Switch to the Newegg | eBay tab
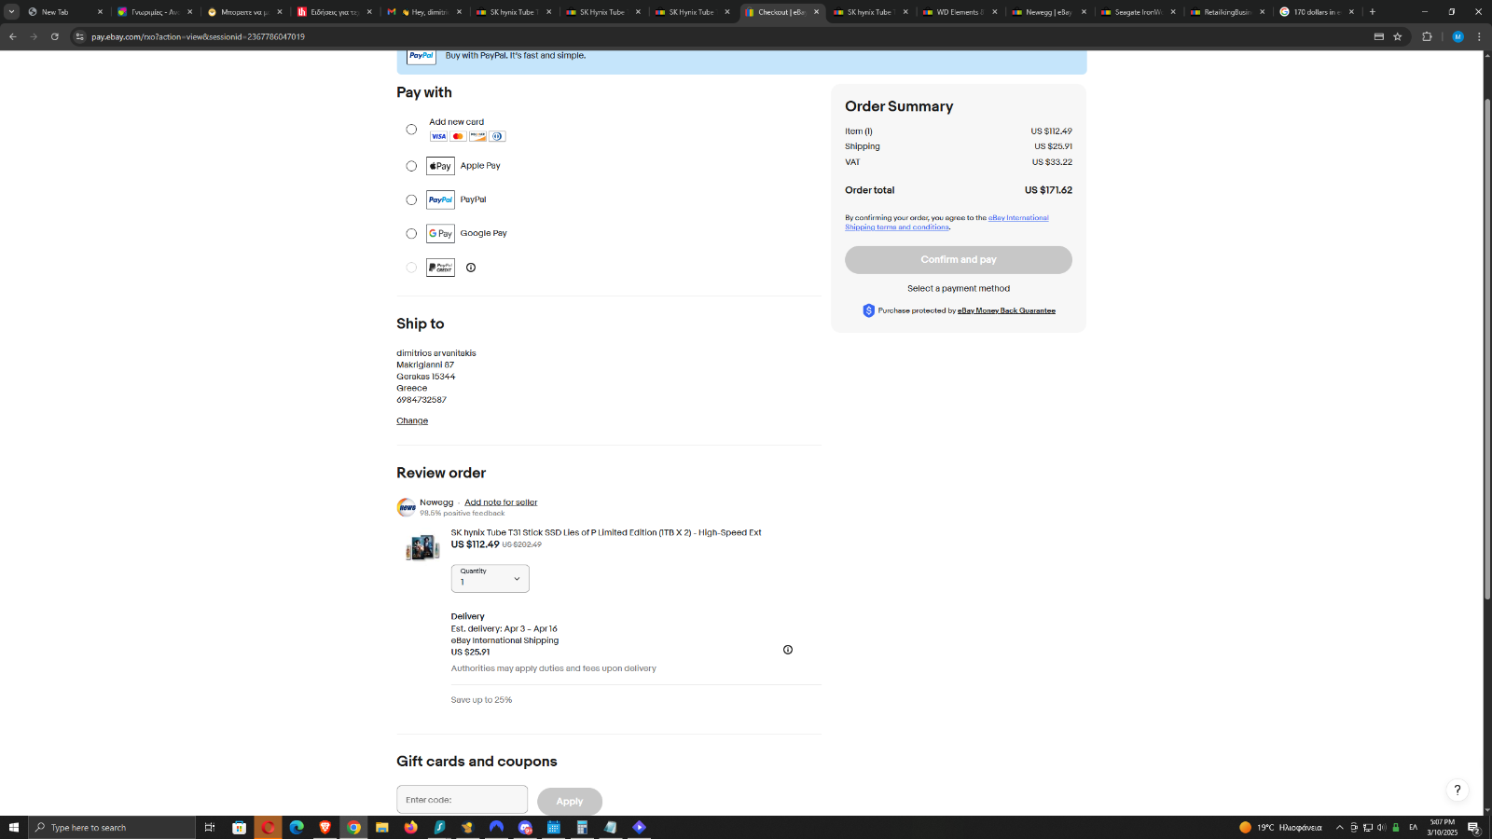Screen dimensions: 1492x839 click(1050, 12)
